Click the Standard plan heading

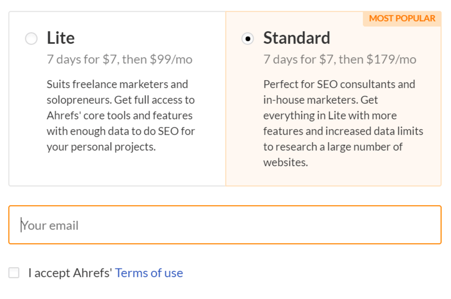coord(296,38)
